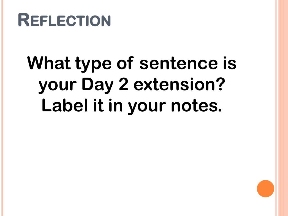Select the word "extension?" in the second line

click(x=179, y=85)
